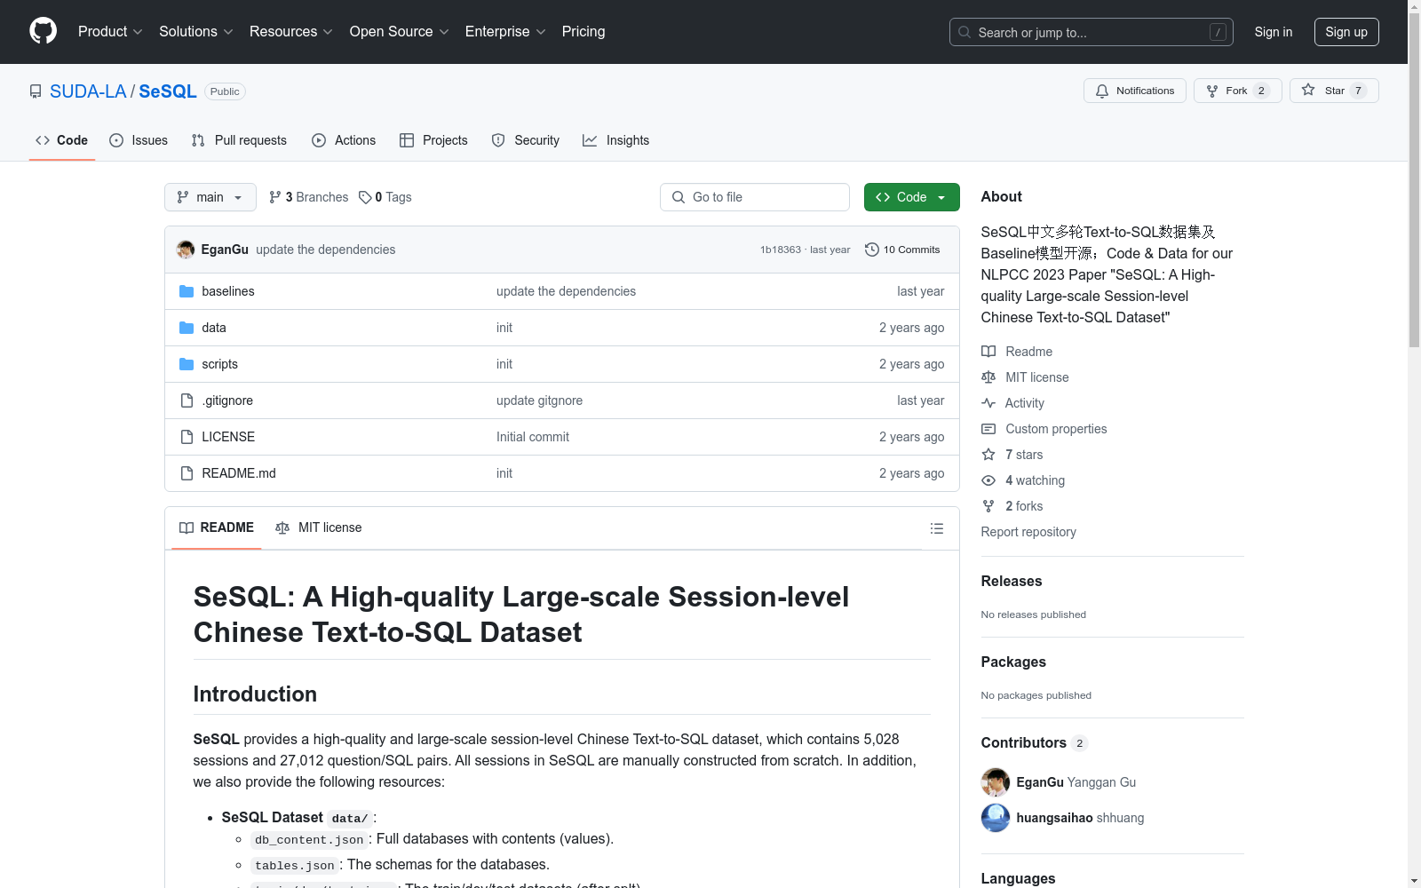Click the Custom properties note icon
Image resolution: width=1421 pixels, height=888 pixels.
click(988, 429)
